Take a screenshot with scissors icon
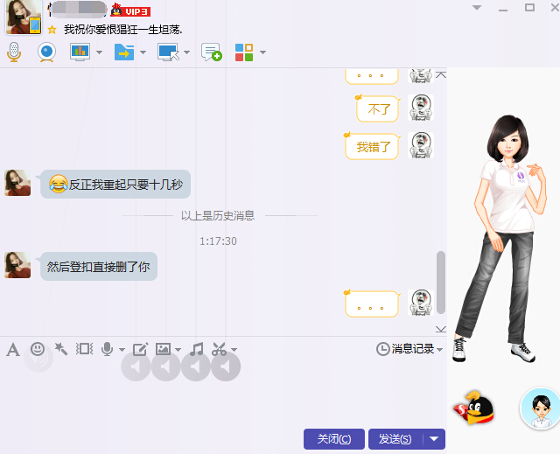Viewport: 560px width, 454px height. [x=220, y=349]
